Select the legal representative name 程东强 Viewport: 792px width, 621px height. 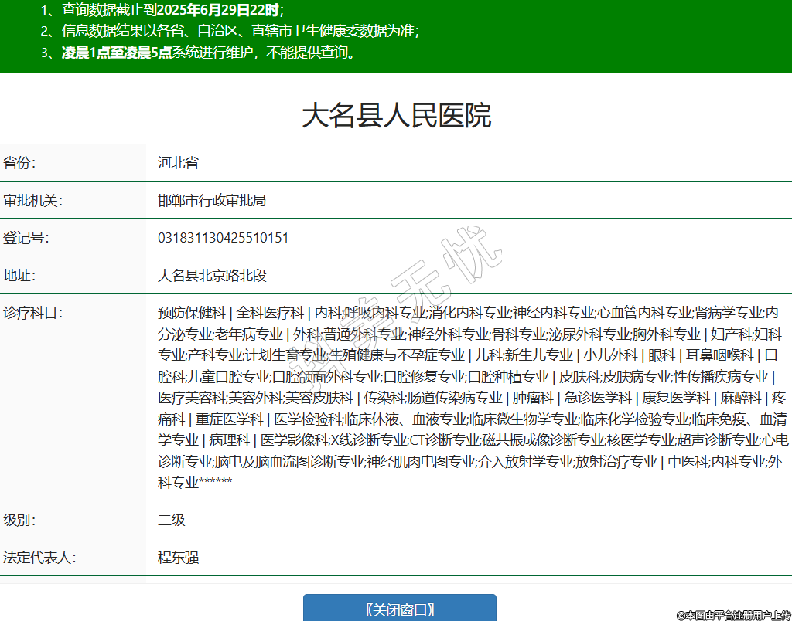click(178, 557)
